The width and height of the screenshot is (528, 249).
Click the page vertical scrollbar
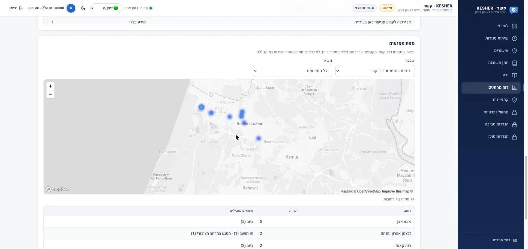526,188
